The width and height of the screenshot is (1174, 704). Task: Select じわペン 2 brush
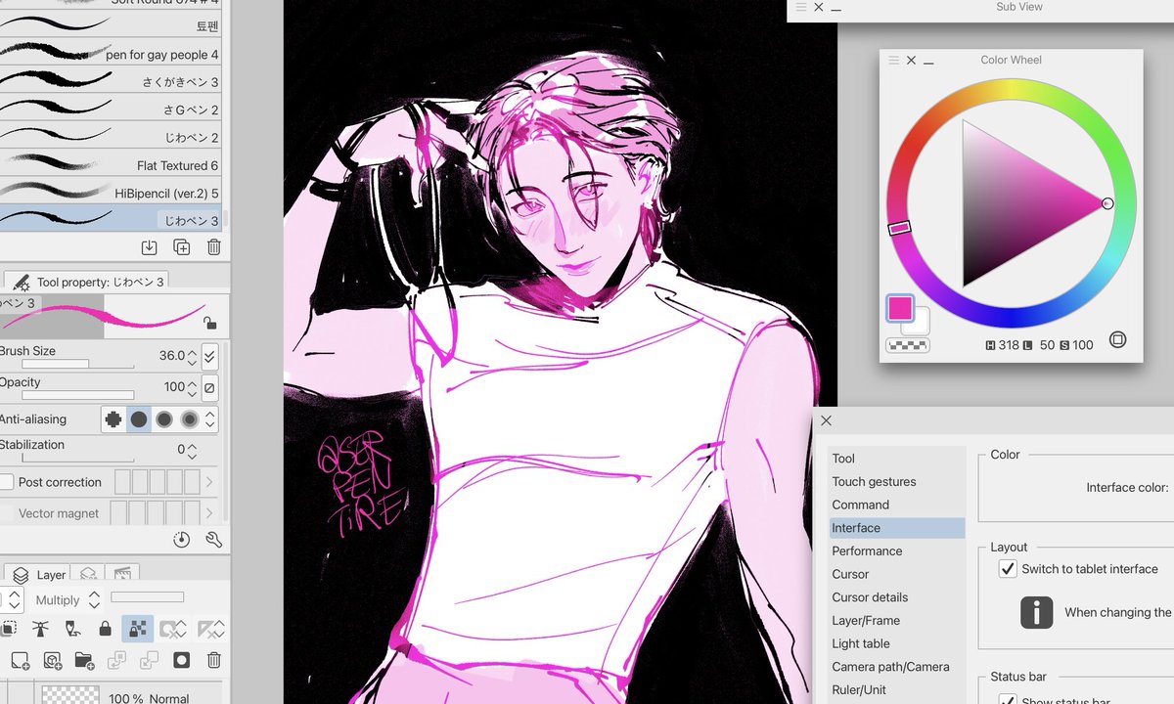coord(112,138)
